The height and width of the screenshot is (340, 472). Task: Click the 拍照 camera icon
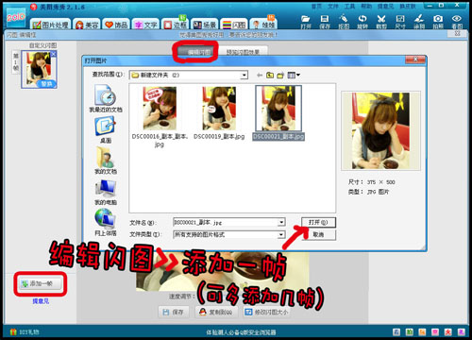438,22
